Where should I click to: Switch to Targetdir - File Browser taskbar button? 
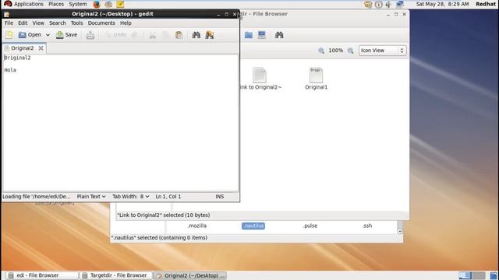tap(115, 275)
